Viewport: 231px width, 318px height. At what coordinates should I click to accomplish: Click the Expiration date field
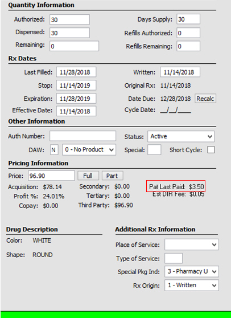pos(76,99)
